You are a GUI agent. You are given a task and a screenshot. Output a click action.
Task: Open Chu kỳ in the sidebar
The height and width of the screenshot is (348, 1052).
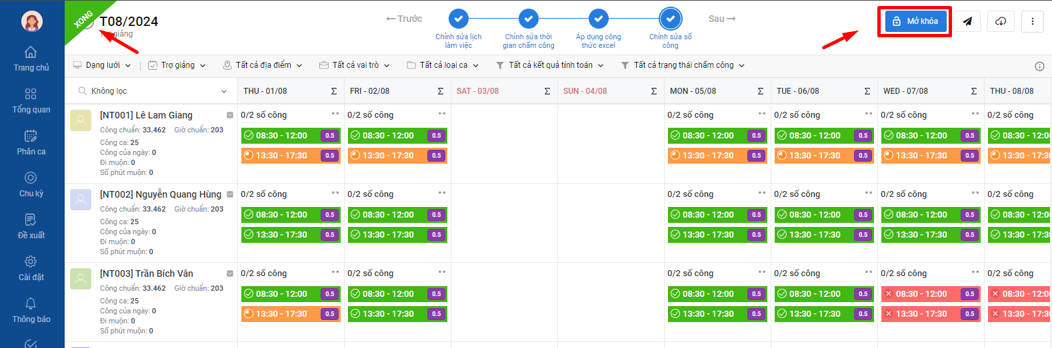(x=31, y=184)
